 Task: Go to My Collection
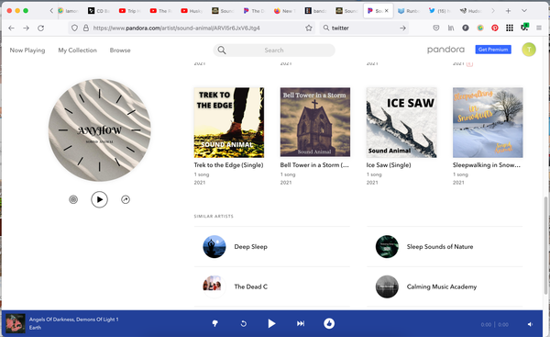(x=78, y=51)
